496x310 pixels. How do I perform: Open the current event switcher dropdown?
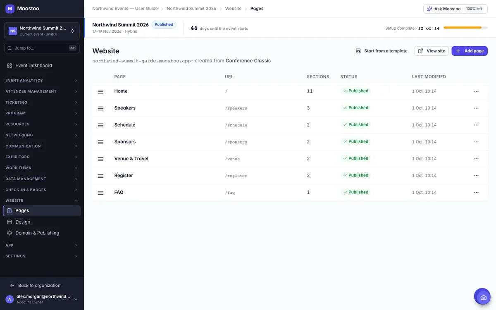[42, 31]
